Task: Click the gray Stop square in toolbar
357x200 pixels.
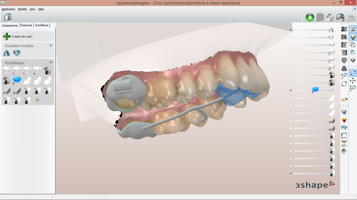Action: click(320, 18)
